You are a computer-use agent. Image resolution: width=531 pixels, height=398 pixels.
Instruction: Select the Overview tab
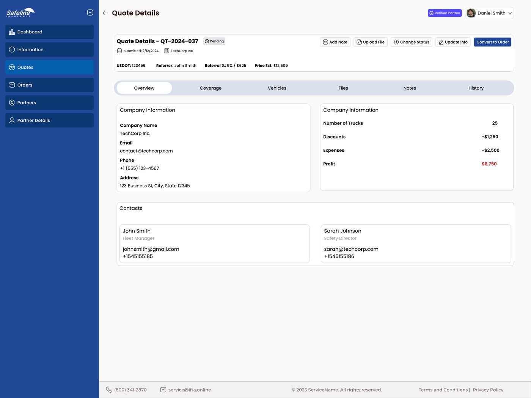144,88
